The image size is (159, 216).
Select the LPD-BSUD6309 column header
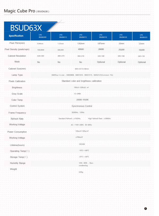coord(41,36)
